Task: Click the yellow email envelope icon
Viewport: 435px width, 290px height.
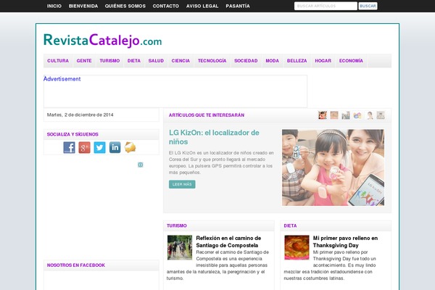Action: coord(130,147)
